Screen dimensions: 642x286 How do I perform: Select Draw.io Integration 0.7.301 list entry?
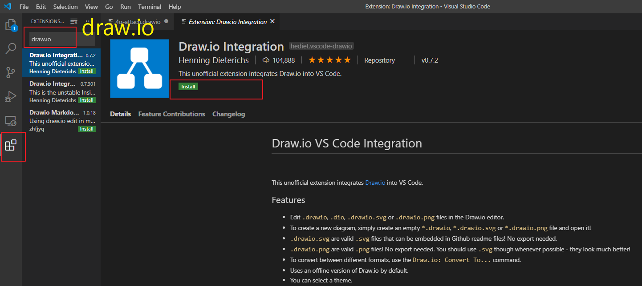pos(61,91)
